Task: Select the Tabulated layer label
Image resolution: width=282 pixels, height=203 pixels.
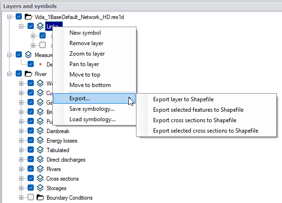Action: point(58,150)
